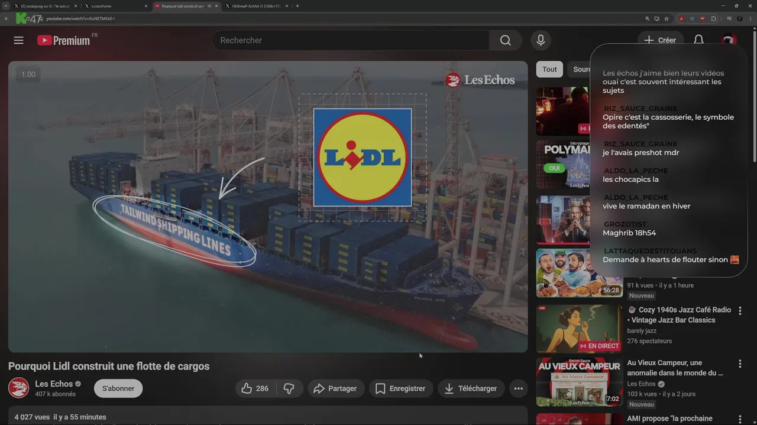Open the 56:28 food video thumbnail

coord(579,273)
